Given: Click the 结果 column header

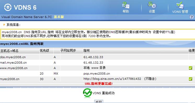Looking at the screenshot, I should (x=192, y=51).
